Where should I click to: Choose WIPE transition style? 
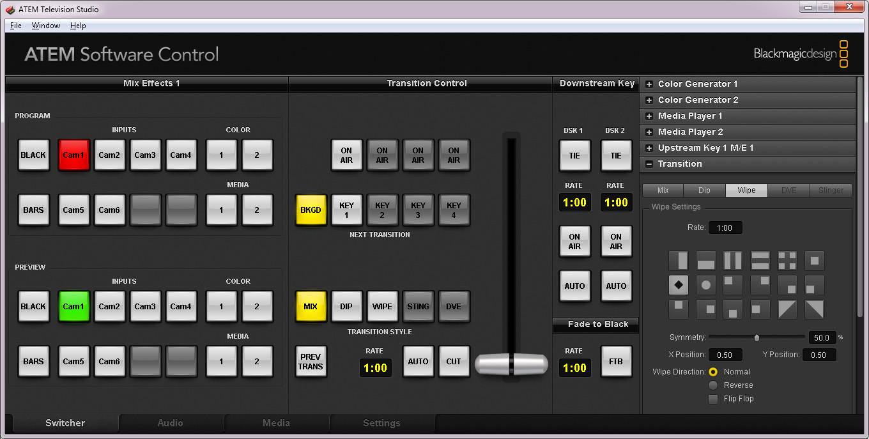click(x=382, y=307)
